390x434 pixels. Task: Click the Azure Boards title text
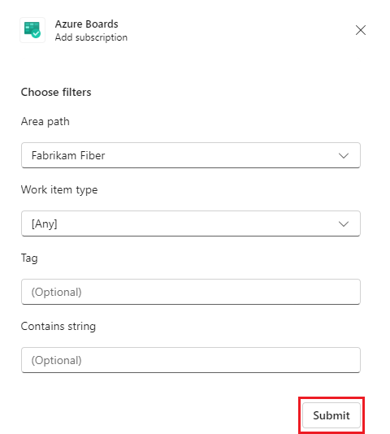(87, 24)
